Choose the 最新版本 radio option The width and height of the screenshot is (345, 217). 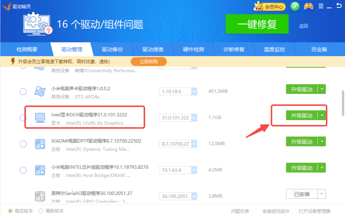[41, 211]
